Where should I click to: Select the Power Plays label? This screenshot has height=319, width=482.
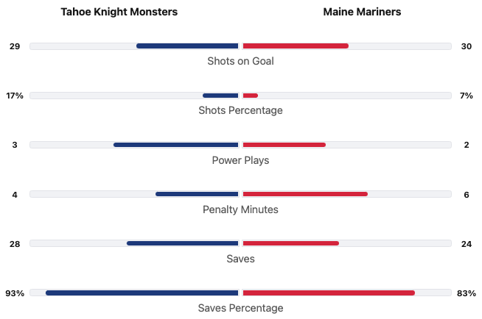tap(240, 159)
